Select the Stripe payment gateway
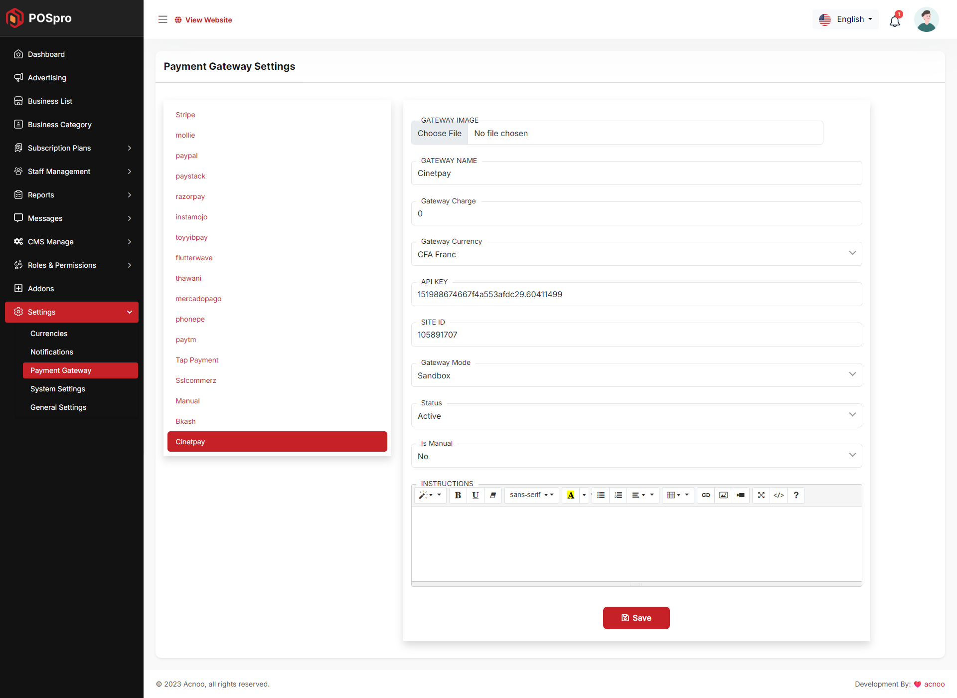This screenshot has width=957, height=698. (185, 115)
